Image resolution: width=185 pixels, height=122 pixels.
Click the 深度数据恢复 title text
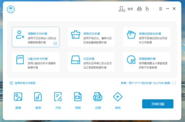click(x=147, y=59)
